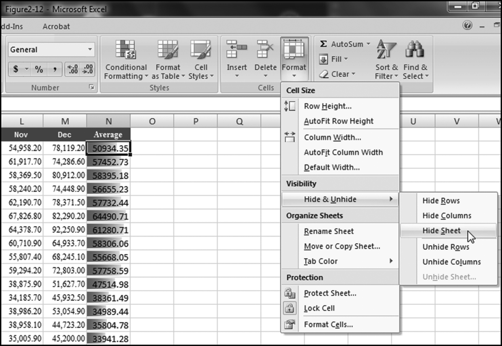
Task: Expand the dollar format dropdown arrow
Action: tap(27, 69)
